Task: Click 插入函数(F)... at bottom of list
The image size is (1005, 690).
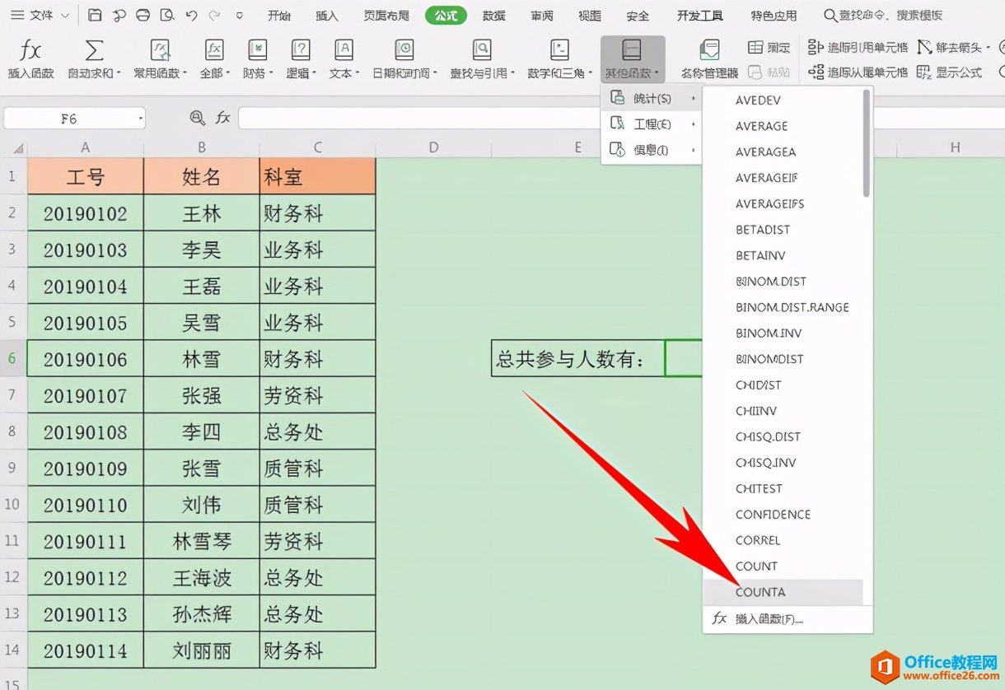Action: (x=787, y=619)
